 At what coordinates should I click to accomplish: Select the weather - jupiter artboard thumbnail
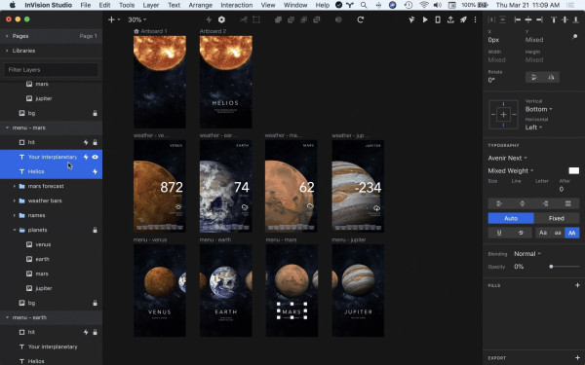pyautogui.click(x=358, y=186)
